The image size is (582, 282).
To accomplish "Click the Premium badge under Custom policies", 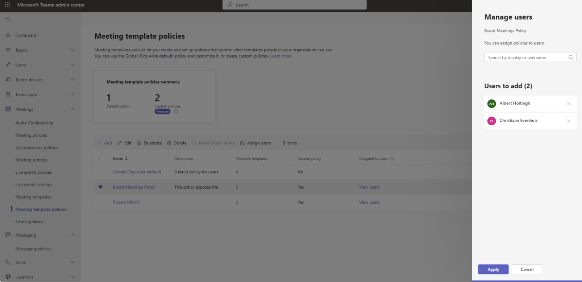I will 162,111.
